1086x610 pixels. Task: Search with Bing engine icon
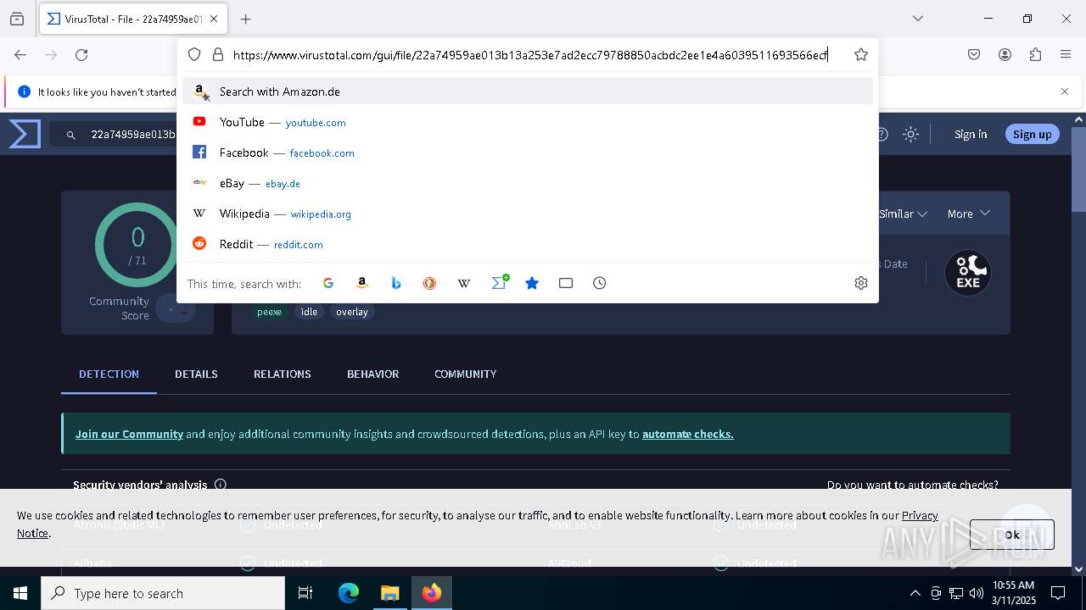pos(396,283)
